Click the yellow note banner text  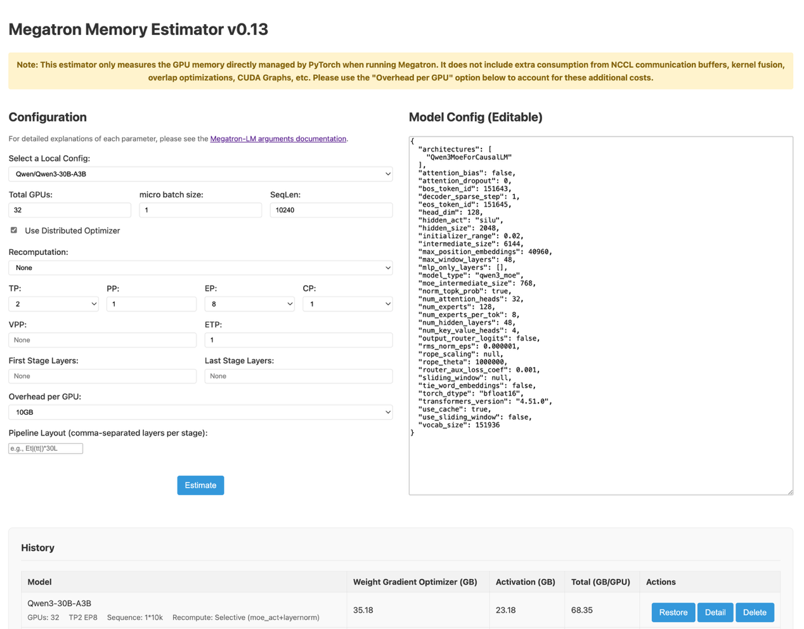tap(401, 71)
